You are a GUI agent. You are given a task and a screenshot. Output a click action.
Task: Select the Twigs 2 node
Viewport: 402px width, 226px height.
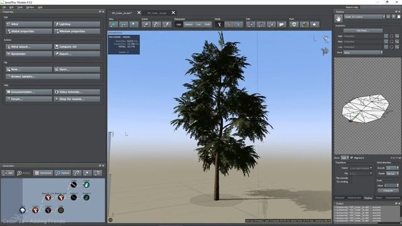[x=73, y=198]
